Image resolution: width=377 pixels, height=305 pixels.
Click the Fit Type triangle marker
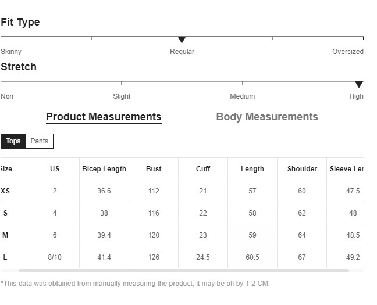tap(182, 40)
